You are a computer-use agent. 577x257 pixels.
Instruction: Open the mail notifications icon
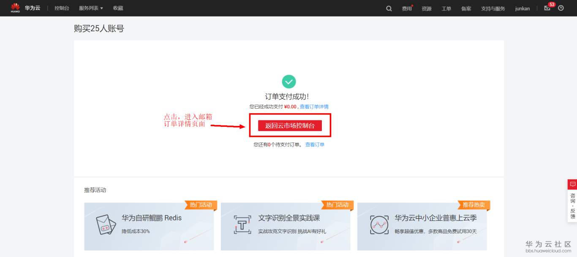coord(547,8)
